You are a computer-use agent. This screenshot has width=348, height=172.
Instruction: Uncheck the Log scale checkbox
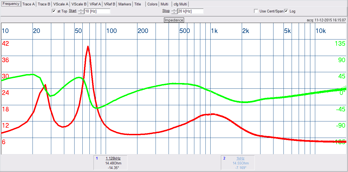click(286, 11)
